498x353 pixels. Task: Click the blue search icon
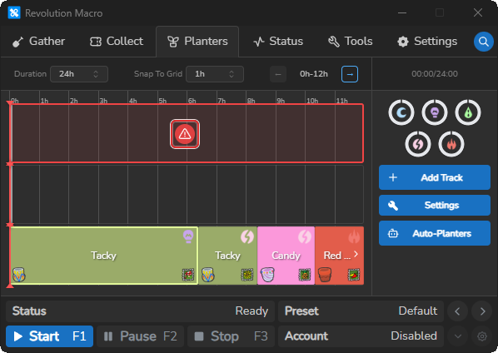[483, 42]
